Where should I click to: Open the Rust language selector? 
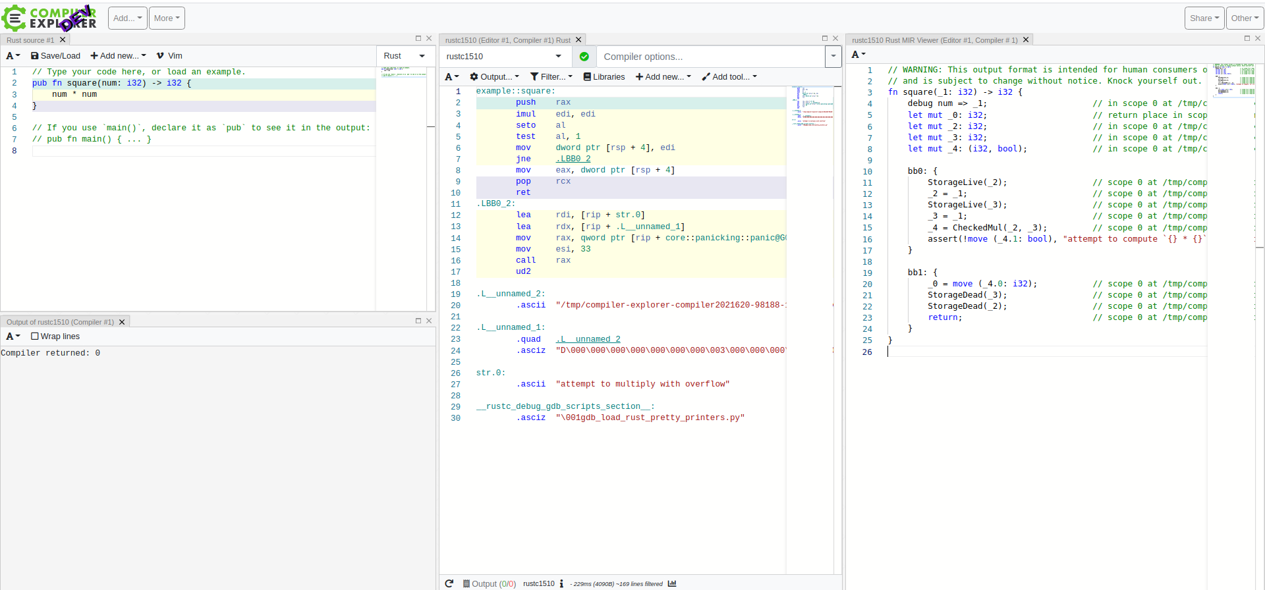coord(405,56)
